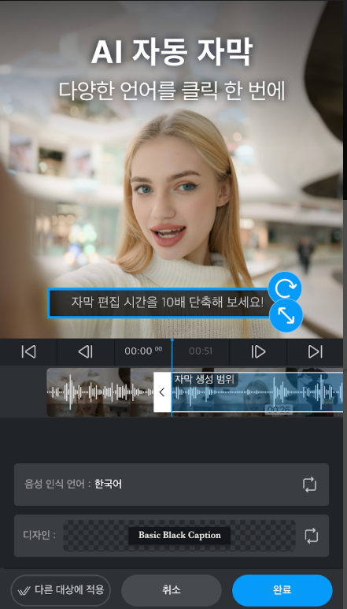347x609 pixels.
Task: Change the speech recognition language 한국어
Action: 172,485
